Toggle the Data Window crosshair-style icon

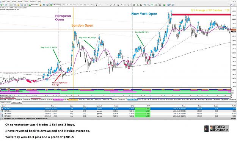pos(15,5)
